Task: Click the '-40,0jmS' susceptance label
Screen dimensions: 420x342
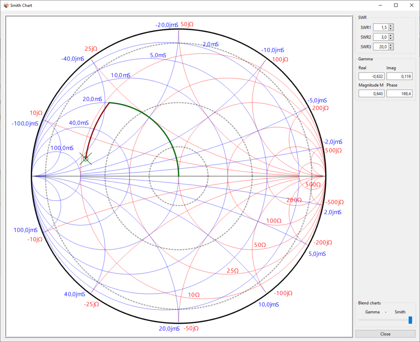Action: 73,59
